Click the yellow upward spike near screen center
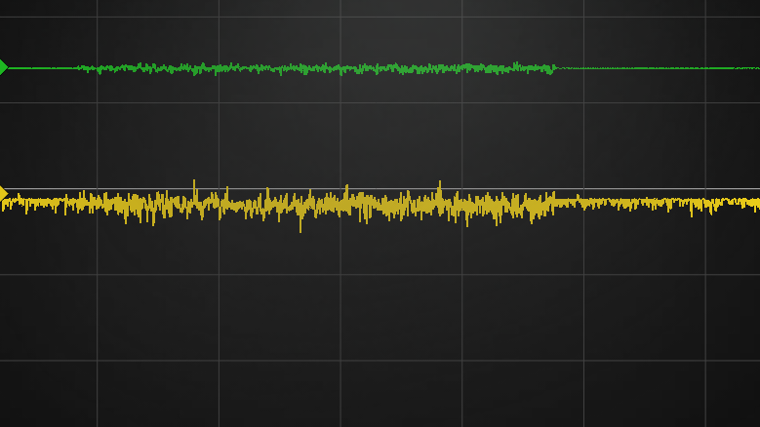Viewport: 760px width, 427px height. (x=345, y=187)
